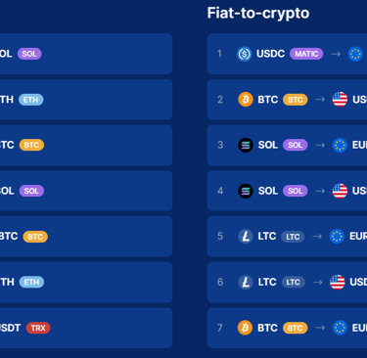Select the purple MATIC network badge
Viewport: 367px width, 358px height.
click(306, 54)
